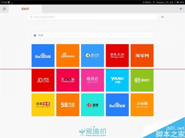Open the vip.com 唯品会 tile
Screen dimensions: 185x138
pos(92,80)
